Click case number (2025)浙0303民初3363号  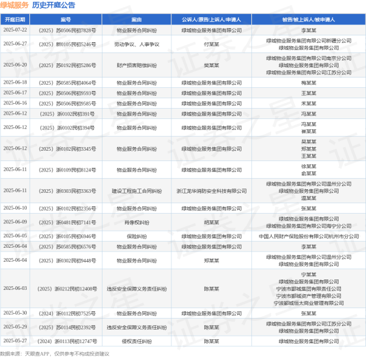pos(67,191)
